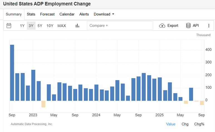Click the 2024 x-axis label
Image resolution: width=215 pixels, height=132 pixels.
pyautogui.click(x=96, y=115)
